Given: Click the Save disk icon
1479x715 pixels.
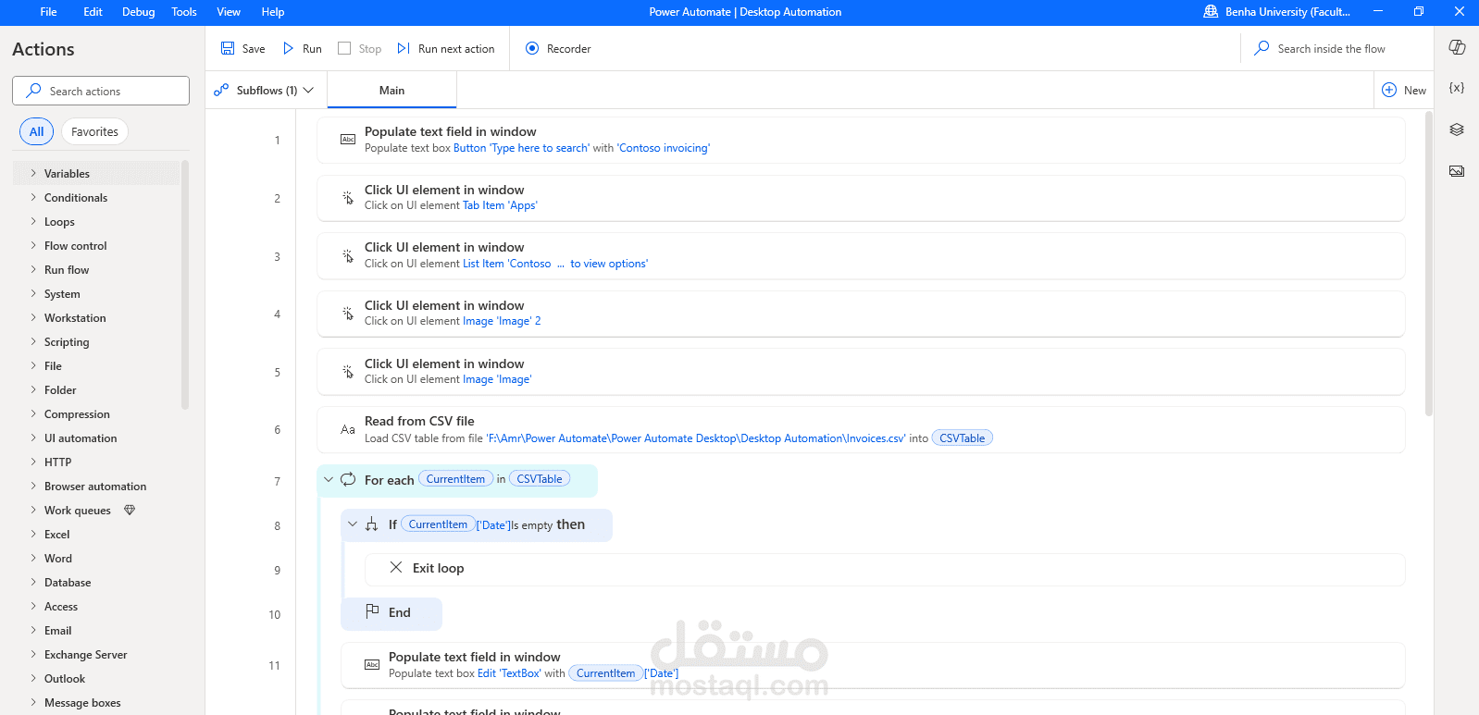Looking at the screenshot, I should tap(228, 48).
